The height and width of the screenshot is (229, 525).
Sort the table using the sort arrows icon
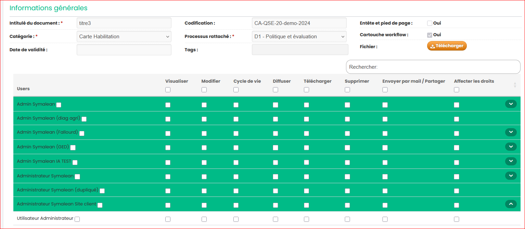pos(515,85)
